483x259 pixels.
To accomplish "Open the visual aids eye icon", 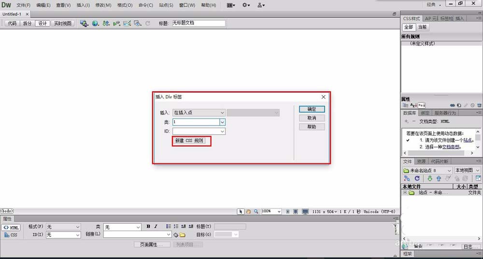I will click(x=138, y=23).
